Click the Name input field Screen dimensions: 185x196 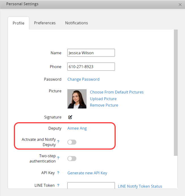91,53
